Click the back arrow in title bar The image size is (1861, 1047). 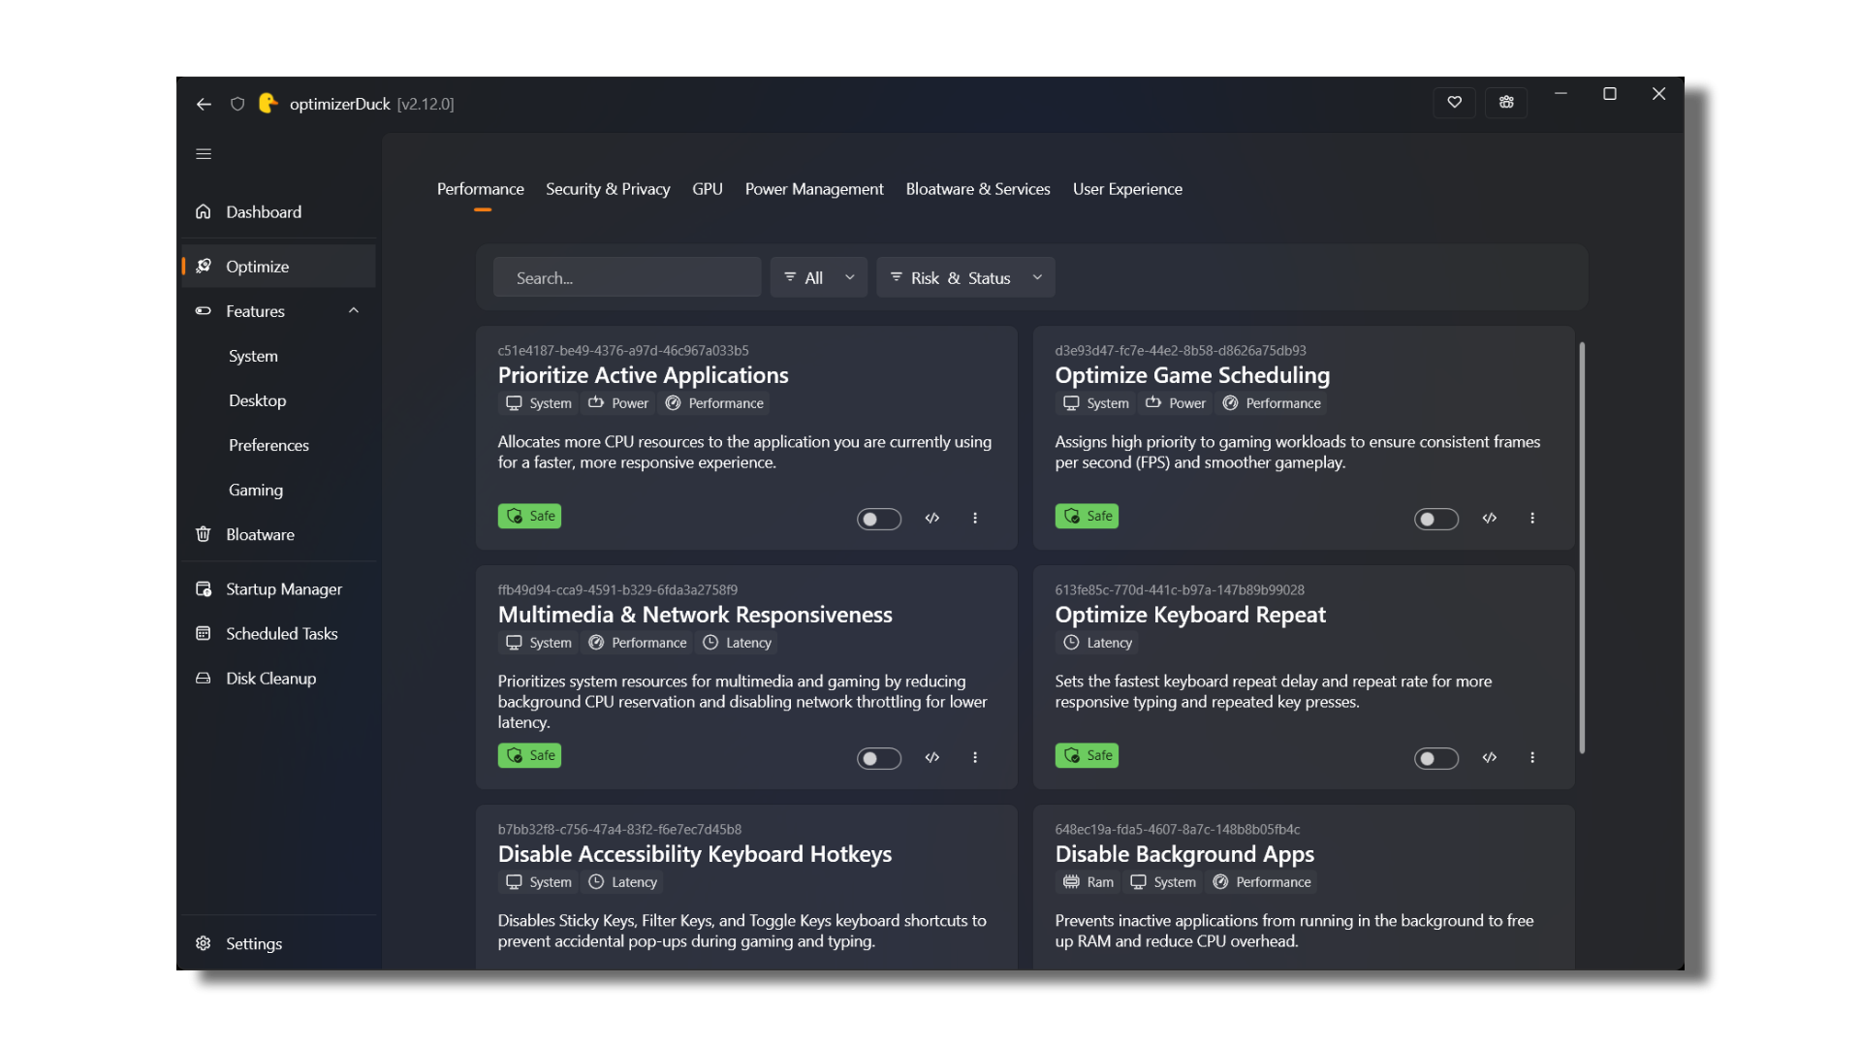[x=204, y=104]
